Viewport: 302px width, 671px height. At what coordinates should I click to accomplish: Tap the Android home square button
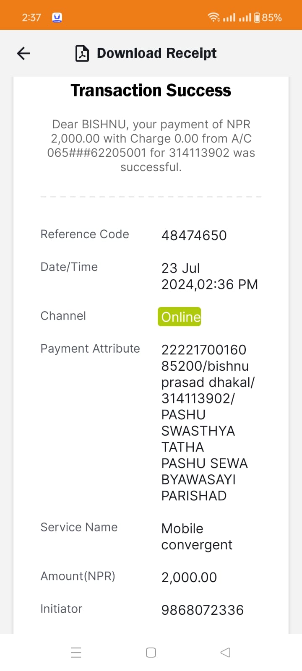[x=151, y=653]
